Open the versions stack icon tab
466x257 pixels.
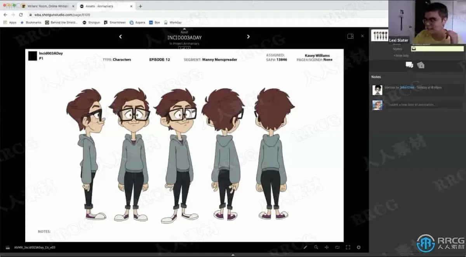click(x=421, y=65)
